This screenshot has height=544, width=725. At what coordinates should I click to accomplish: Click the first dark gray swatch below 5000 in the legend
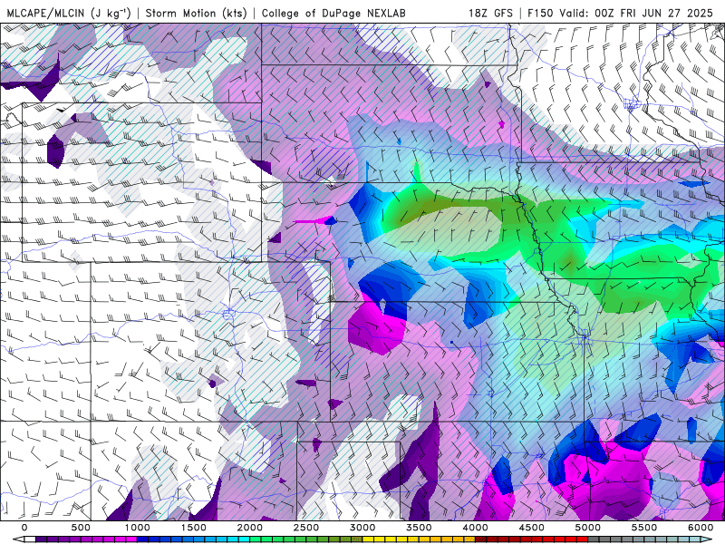[x=594, y=539]
